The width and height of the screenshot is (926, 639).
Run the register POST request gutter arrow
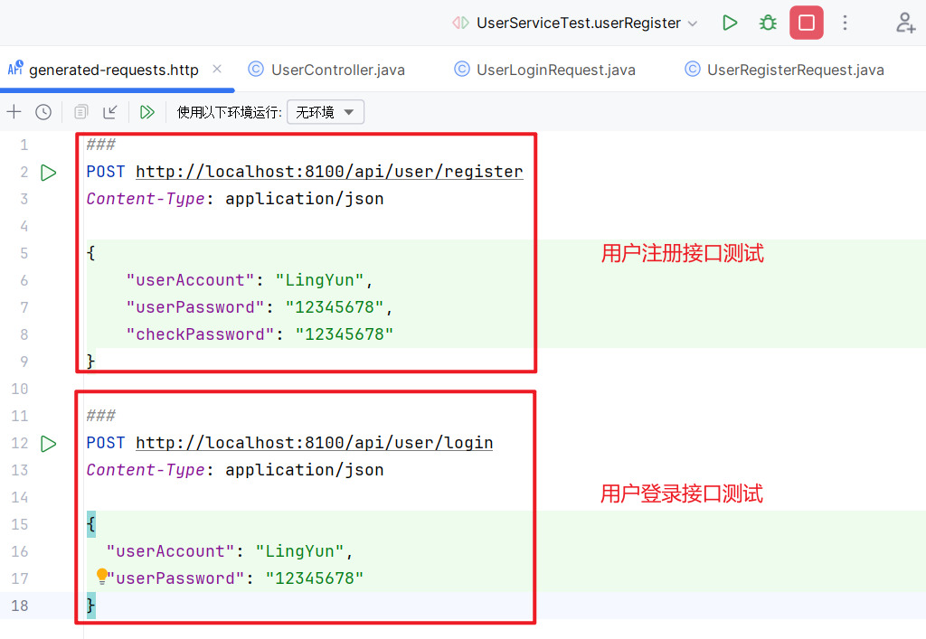coord(49,172)
